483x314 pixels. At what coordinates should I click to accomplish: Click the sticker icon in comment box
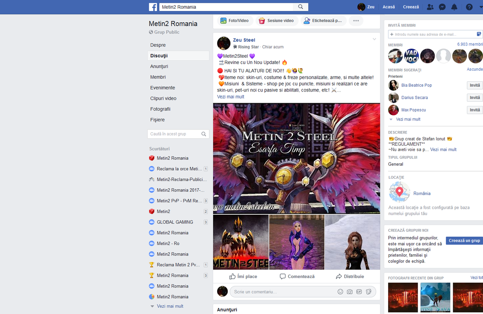(x=369, y=292)
